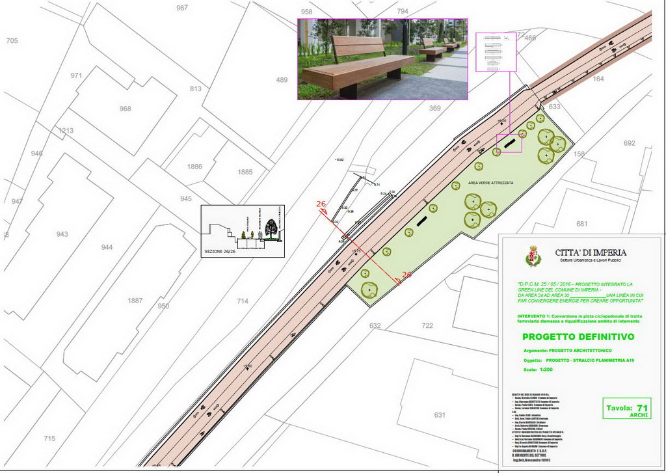The height and width of the screenshot is (473, 666).
Task: Select the 'CITTA' DI IMPERIA' title
Action: (x=591, y=252)
